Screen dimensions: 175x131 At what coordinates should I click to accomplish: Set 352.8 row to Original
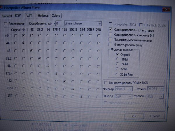click(x=16, y=88)
